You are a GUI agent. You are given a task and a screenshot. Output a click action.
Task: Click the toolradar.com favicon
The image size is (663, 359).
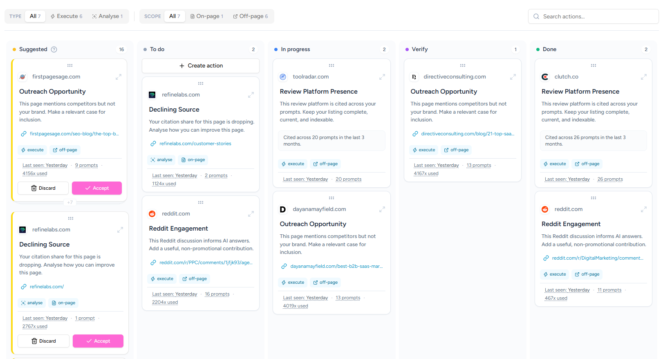tap(283, 77)
